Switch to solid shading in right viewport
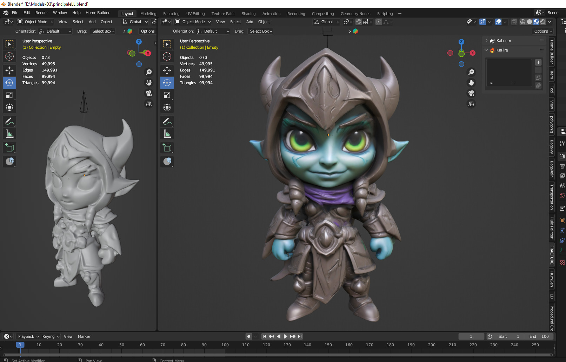The width and height of the screenshot is (566, 362). [530, 22]
